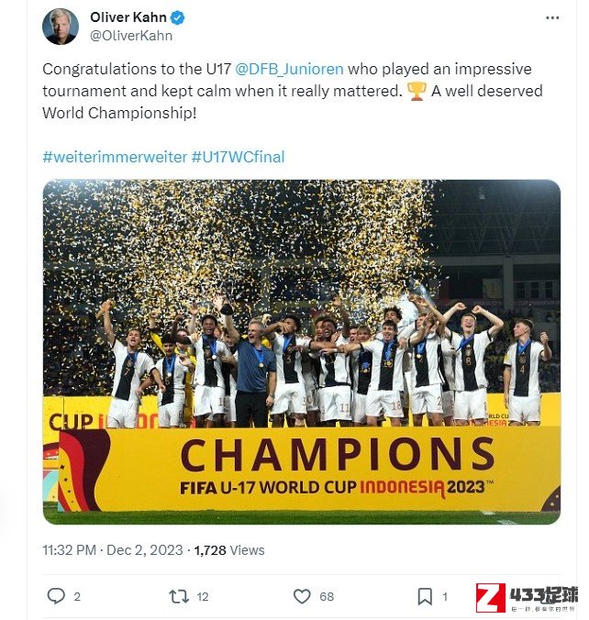Open the three-dot more options menu
589x620 pixels.
[x=552, y=17]
